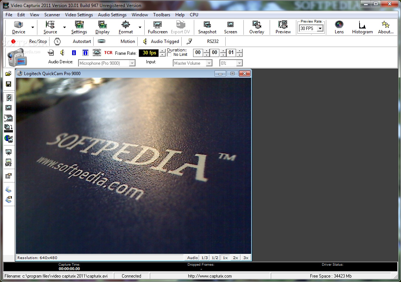Open the Master Volume input dropdown
The image size is (401, 282).
coord(209,63)
